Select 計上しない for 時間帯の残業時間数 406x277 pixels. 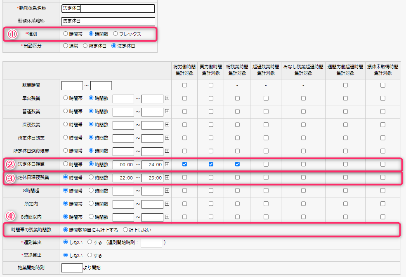click(x=125, y=230)
